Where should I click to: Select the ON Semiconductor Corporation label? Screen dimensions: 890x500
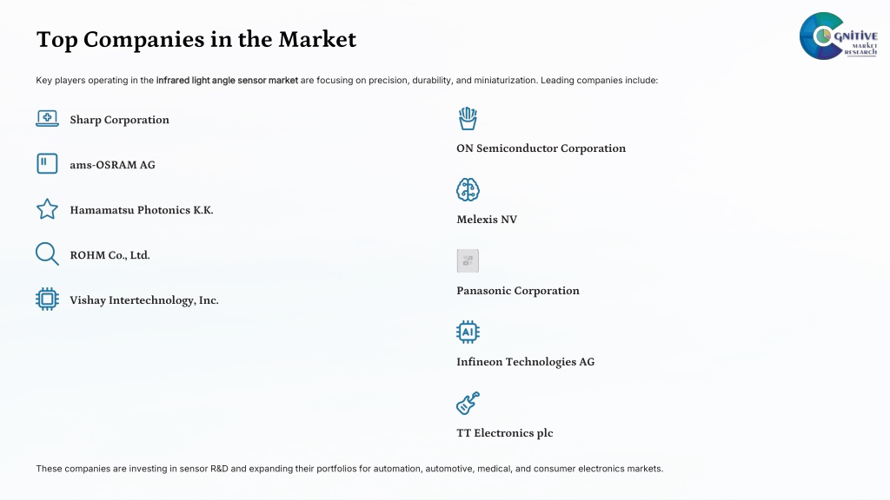click(541, 148)
